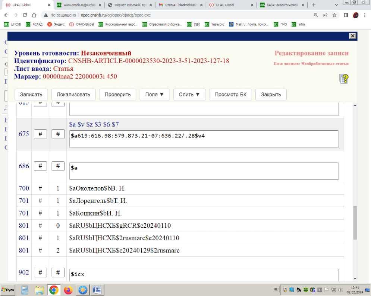Image resolution: width=371 pixels, height=296 pixels.
Task: Click the Просмотр БК button
Action: point(230,95)
